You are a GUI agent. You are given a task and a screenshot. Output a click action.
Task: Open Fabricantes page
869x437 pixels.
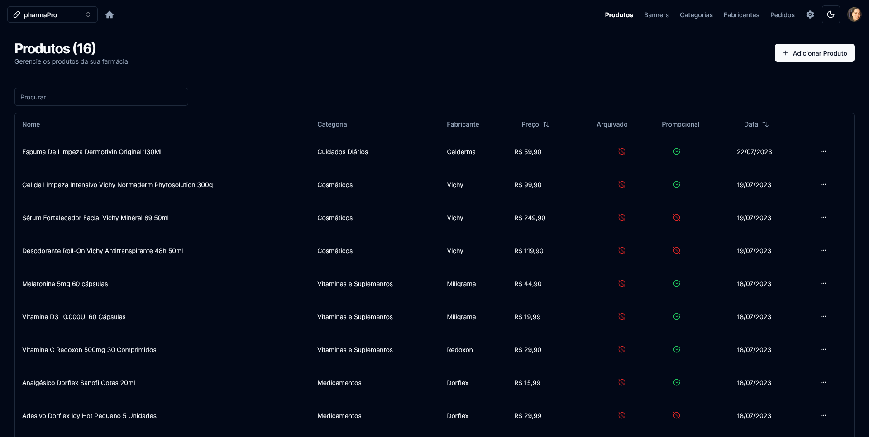741,15
